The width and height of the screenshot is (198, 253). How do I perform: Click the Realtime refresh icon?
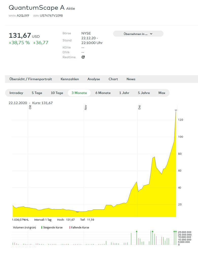[x=83, y=57]
